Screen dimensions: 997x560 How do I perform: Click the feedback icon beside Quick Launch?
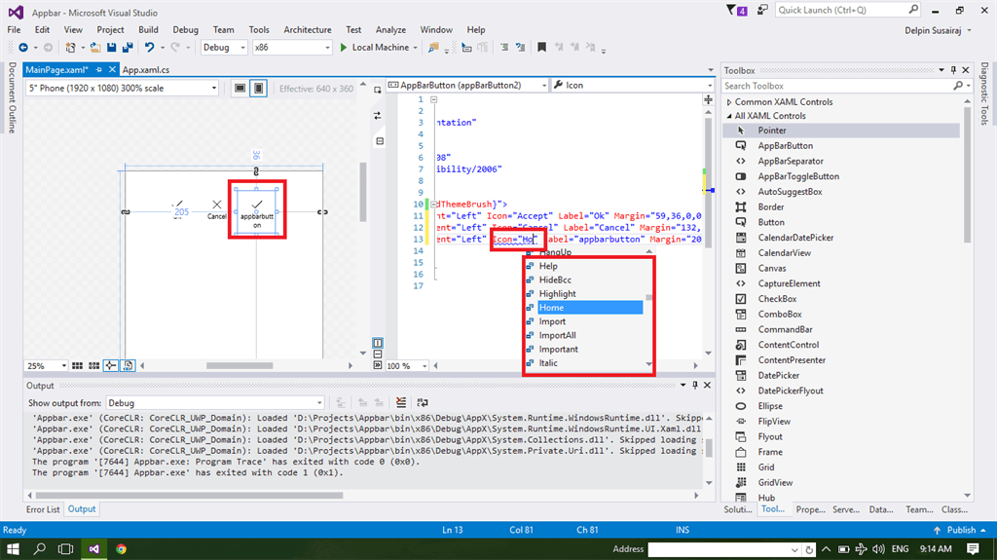764,10
